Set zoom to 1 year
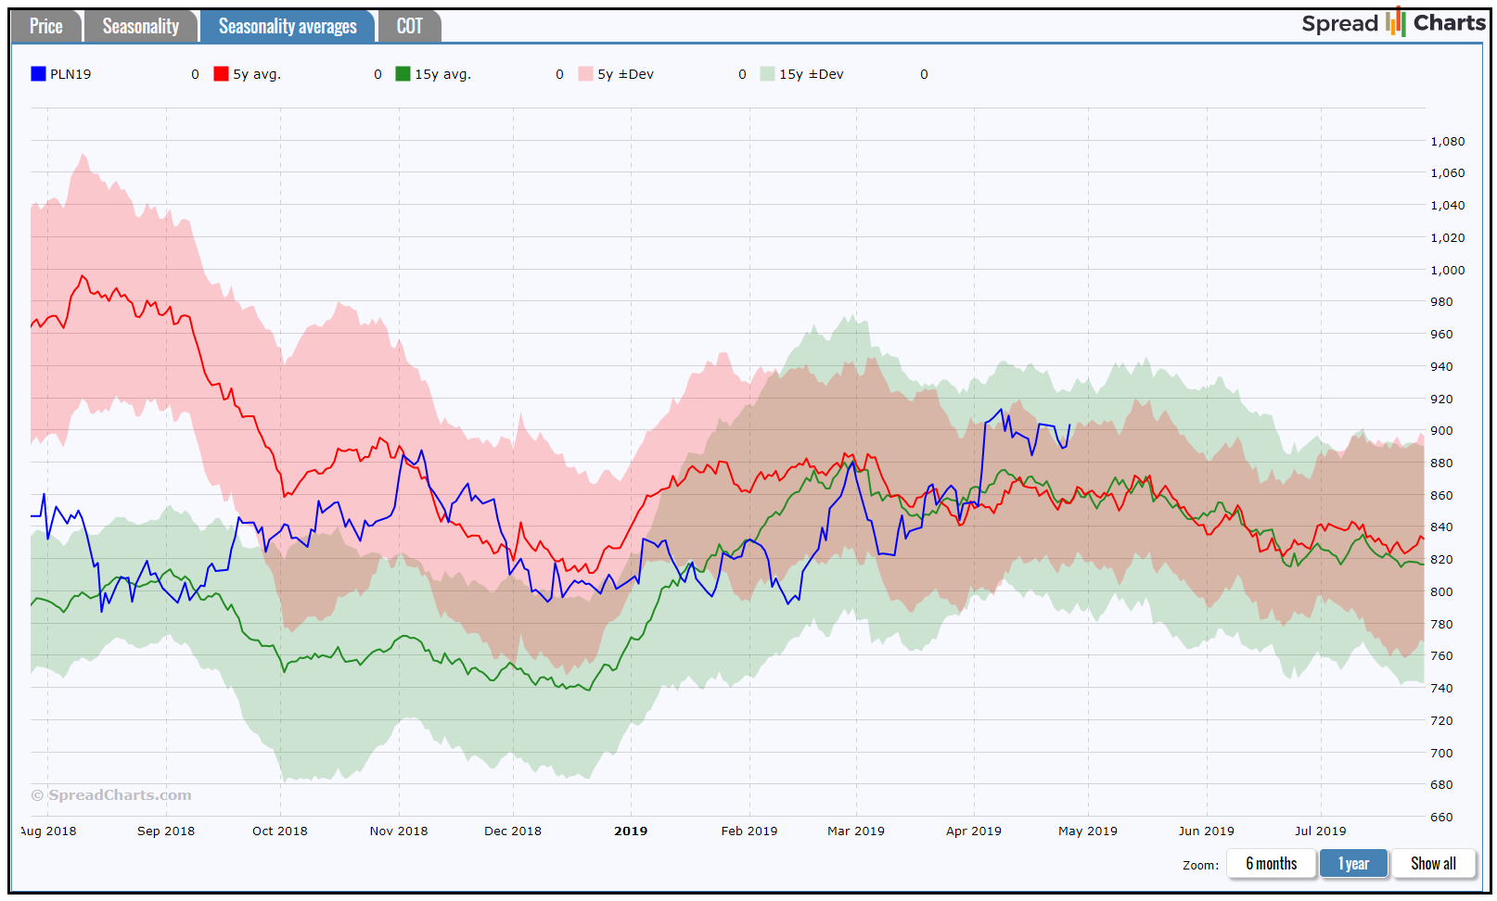This screenshot has height=901, width=1497. (x=1353, y=864)
